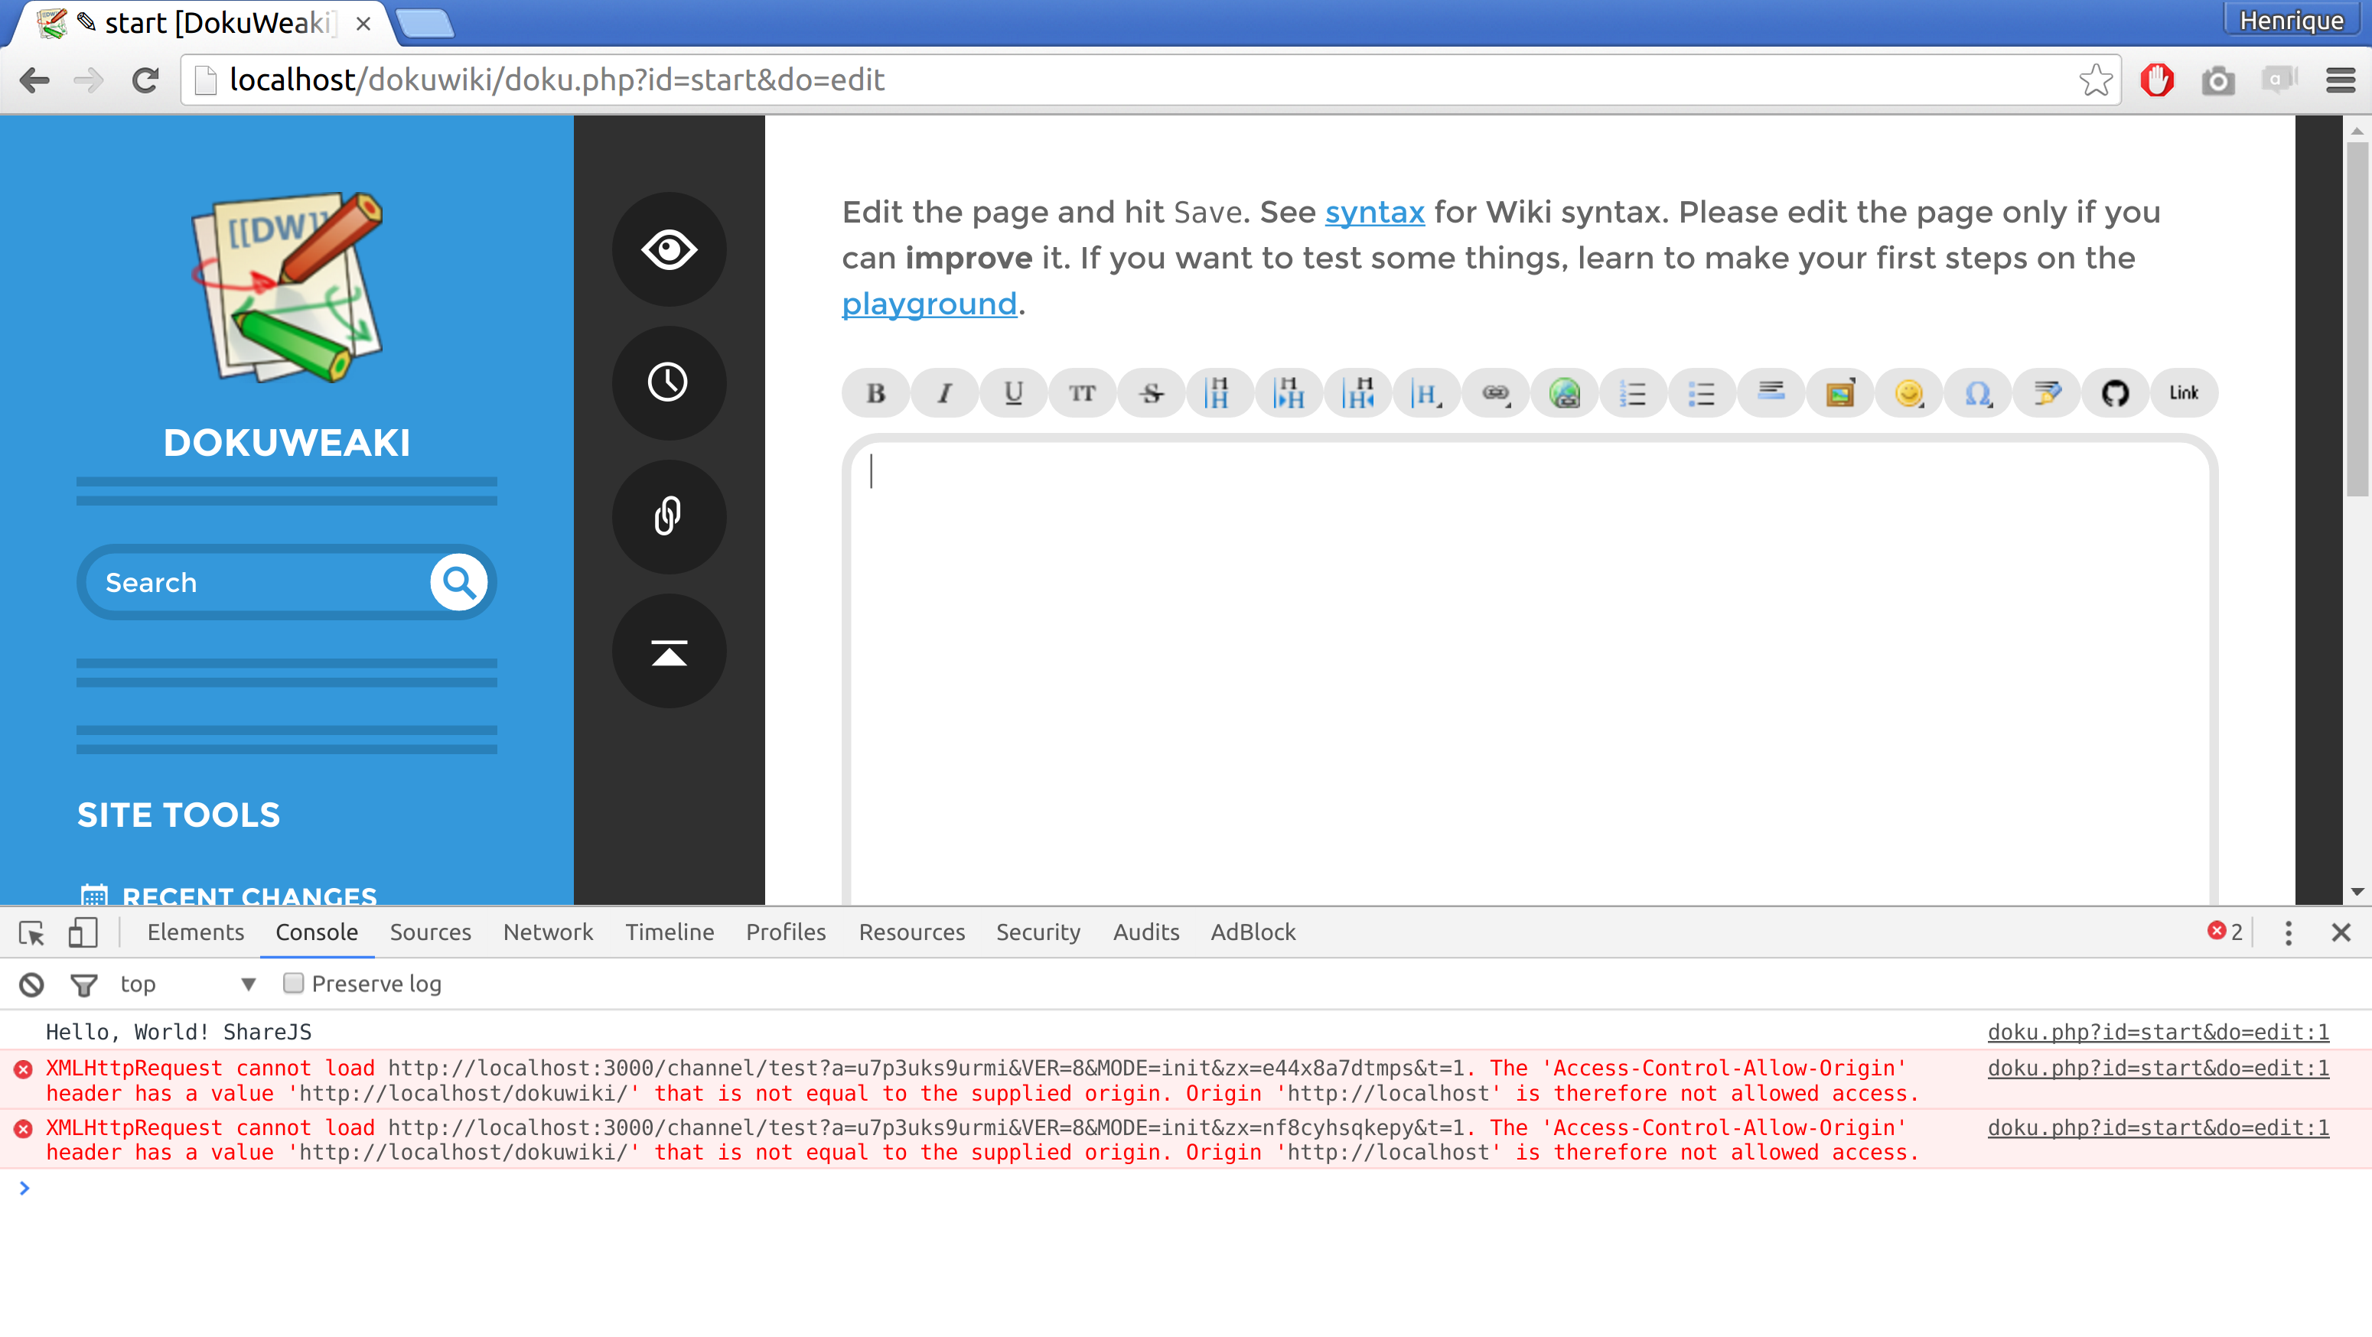Follow the playground link

[928, 304]
